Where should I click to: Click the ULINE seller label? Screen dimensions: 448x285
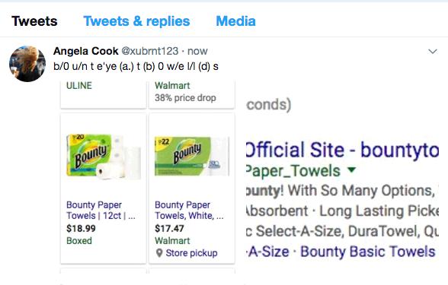click(x=79, y=85)
